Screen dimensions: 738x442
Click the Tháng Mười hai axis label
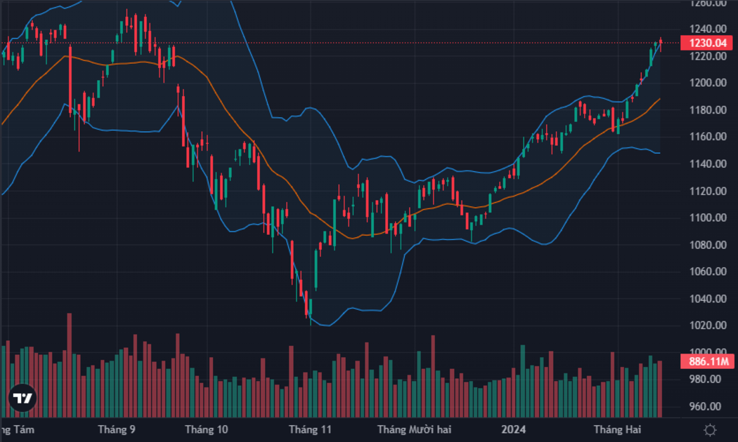(x=414, y=429)
